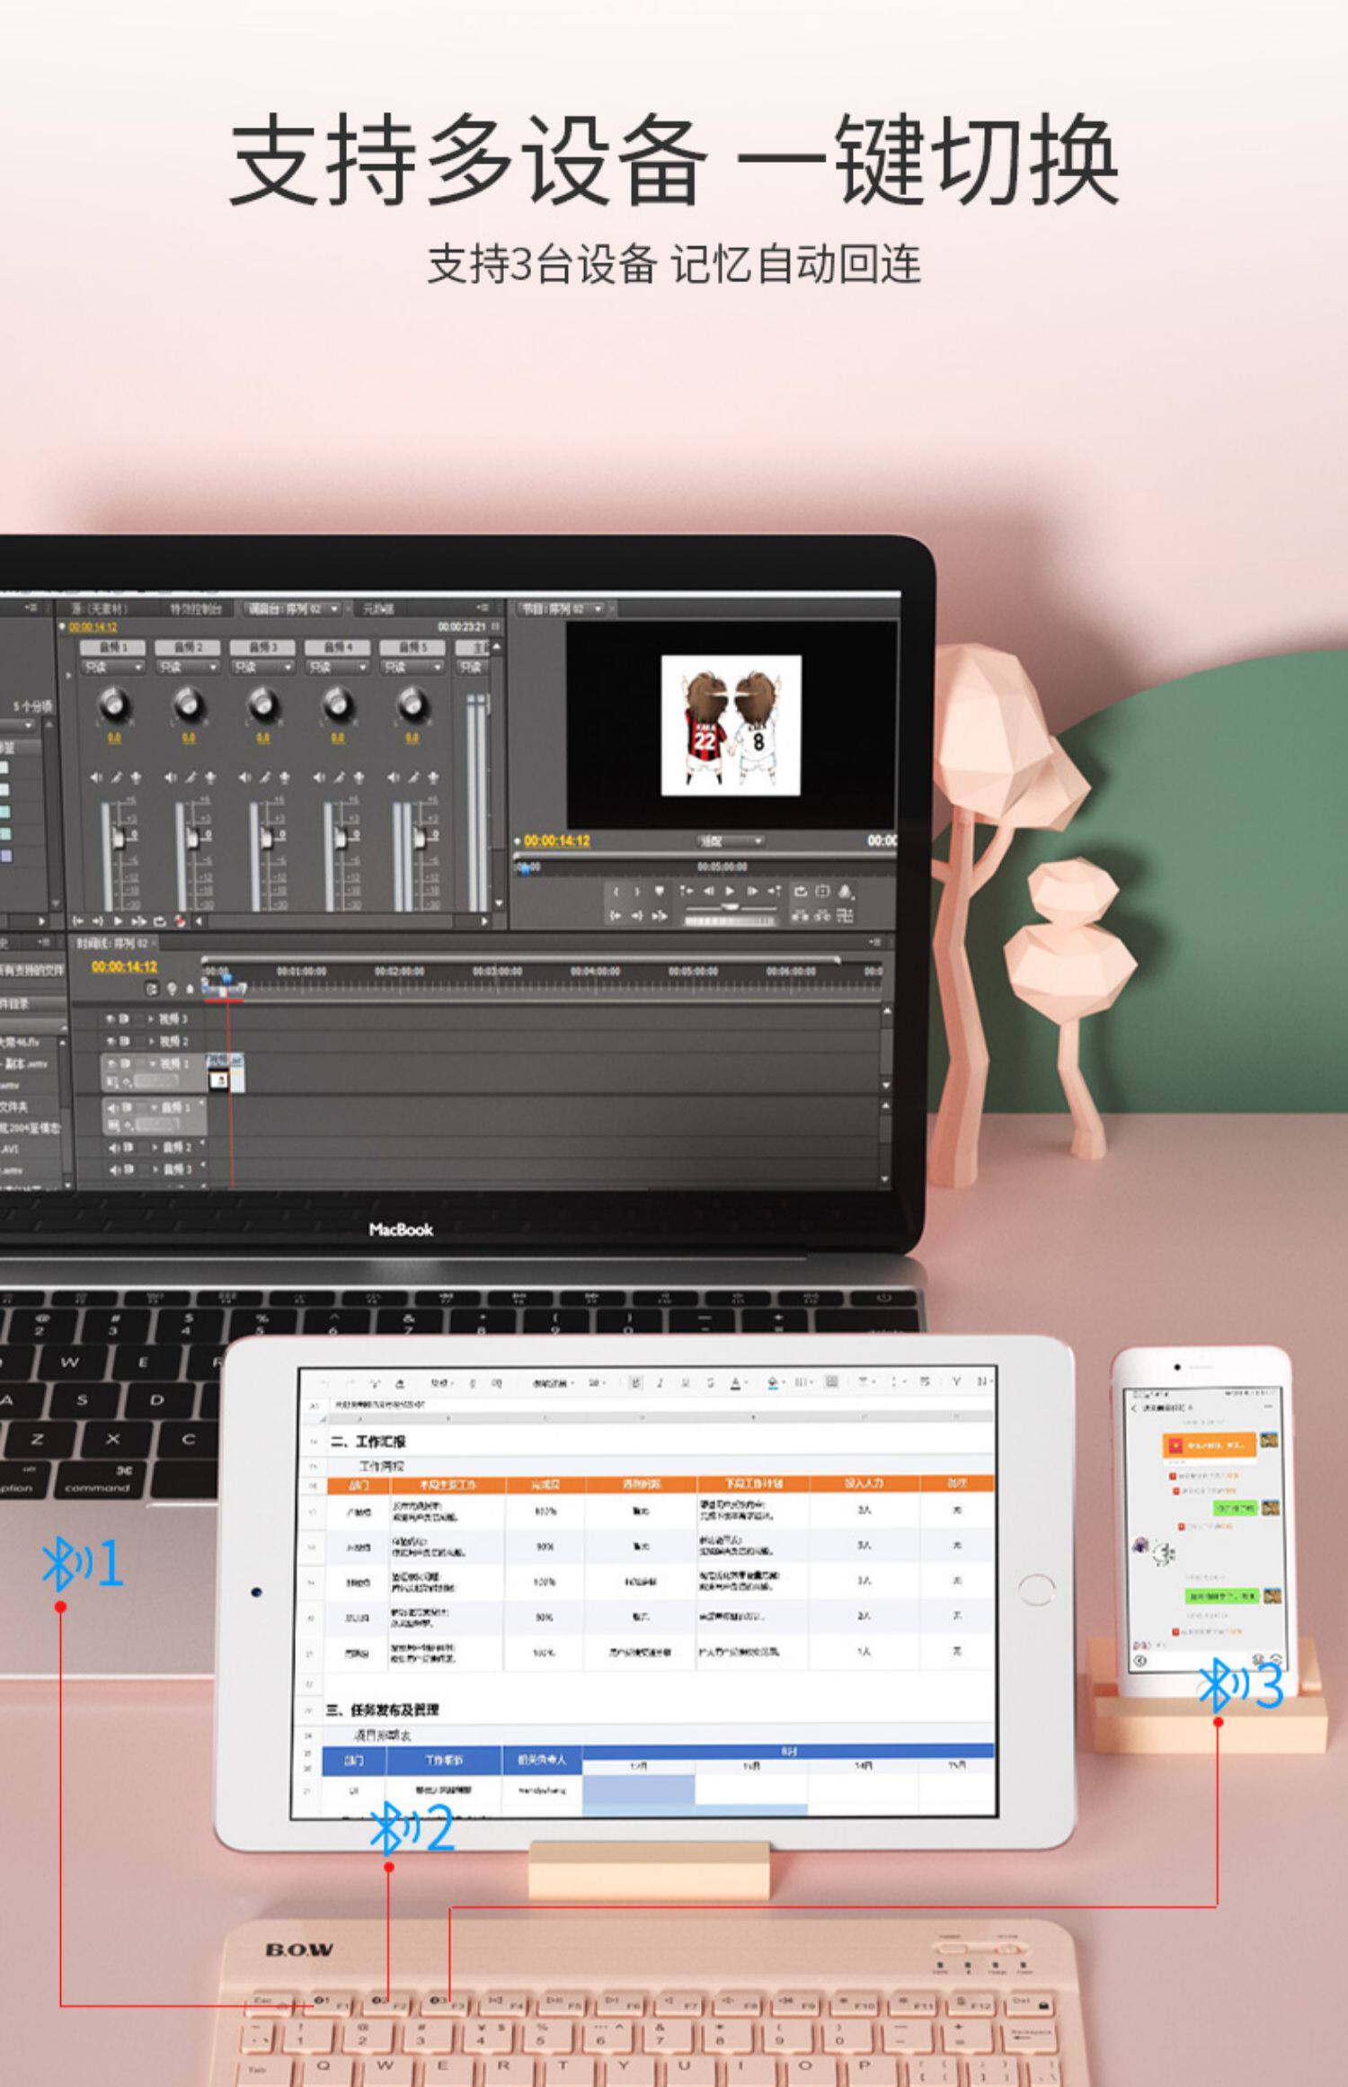Open the font size dropdown on iPad spreadsheet
The height and width of the screenshot is (2087, 1348).
596,1383
